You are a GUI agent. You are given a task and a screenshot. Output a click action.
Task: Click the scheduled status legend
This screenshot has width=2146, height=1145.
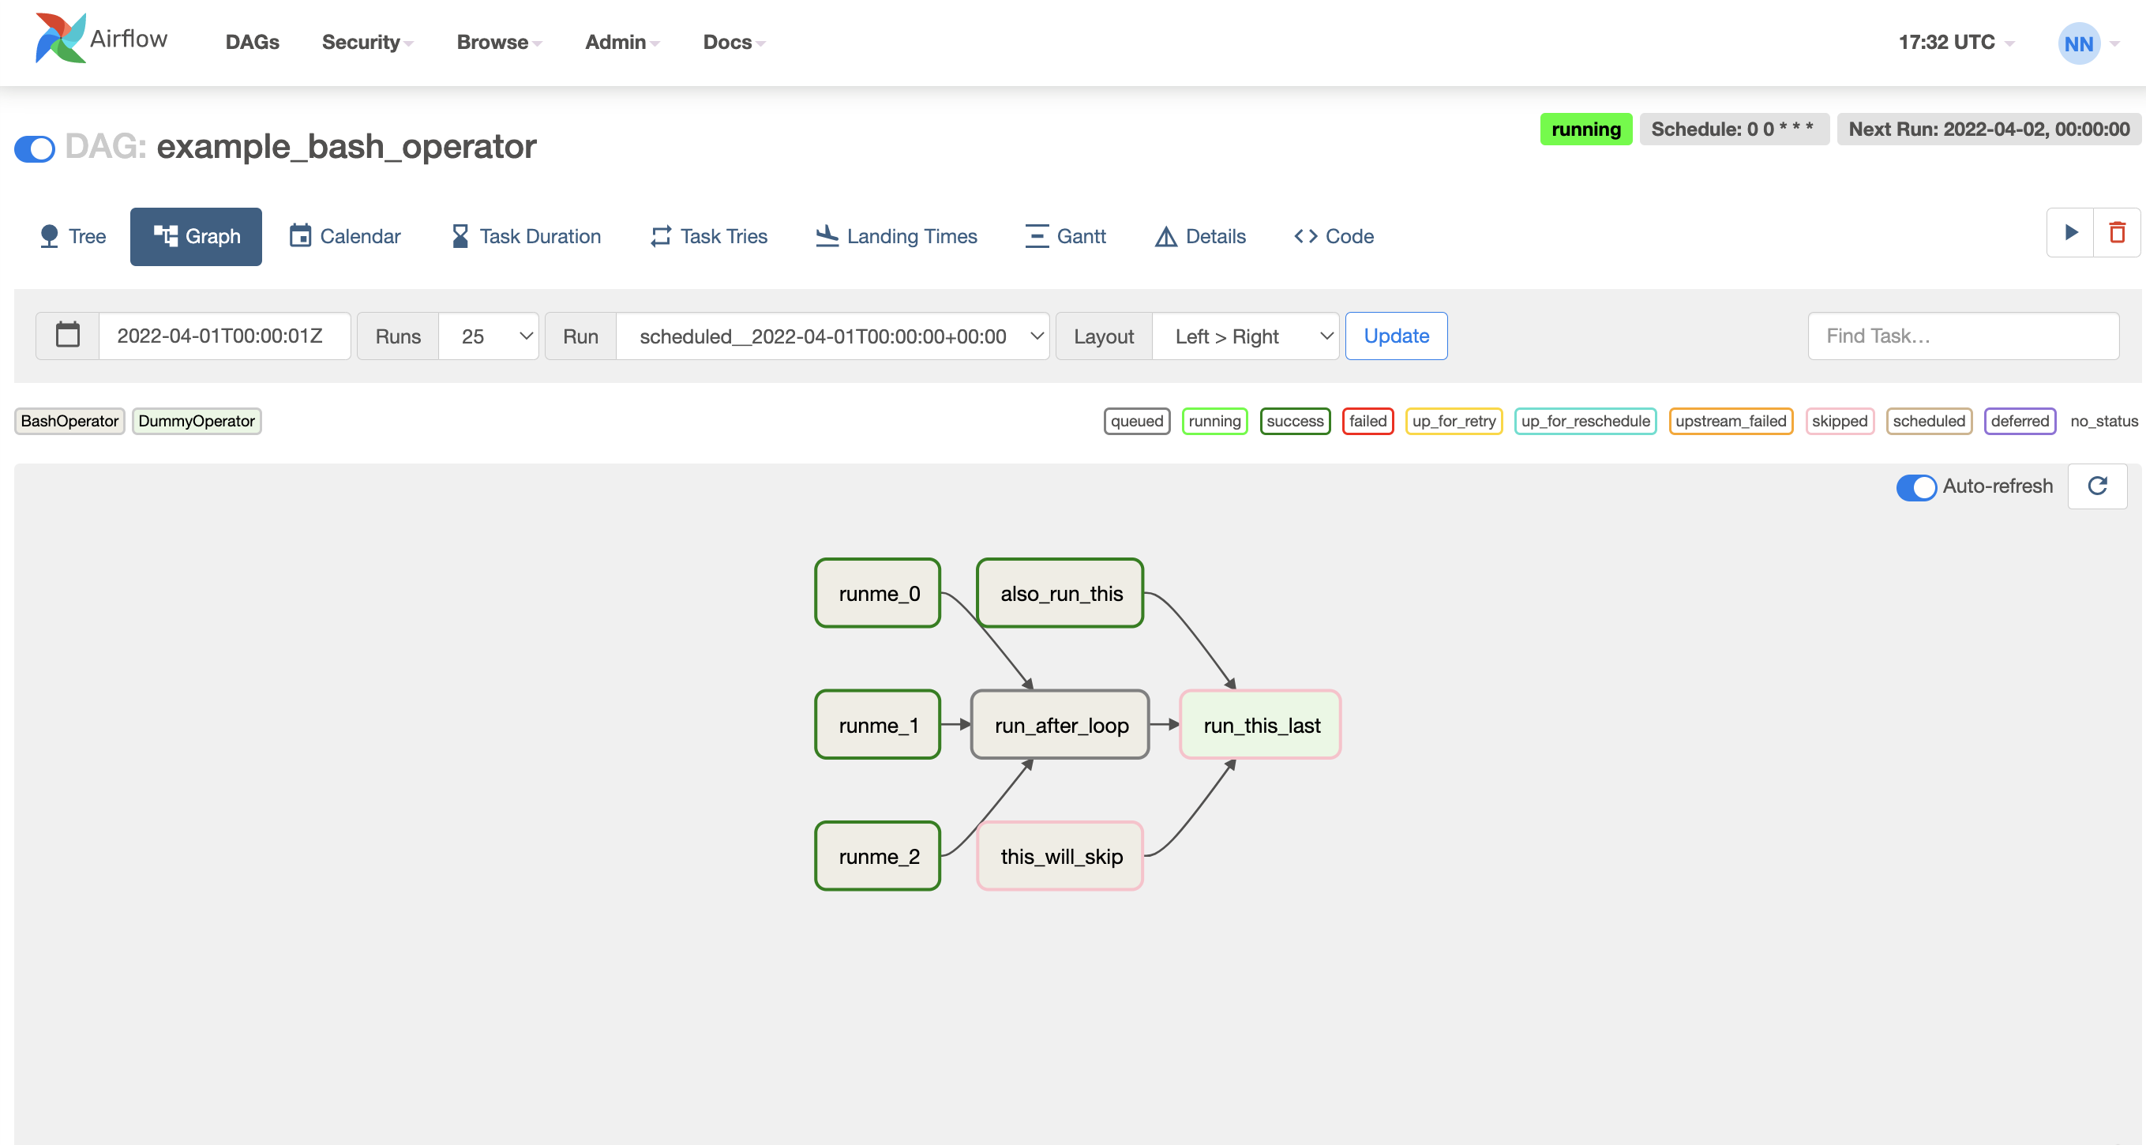(x=1929, y=421)
